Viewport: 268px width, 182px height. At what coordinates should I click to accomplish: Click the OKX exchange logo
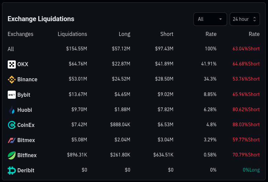coord(12,64)
